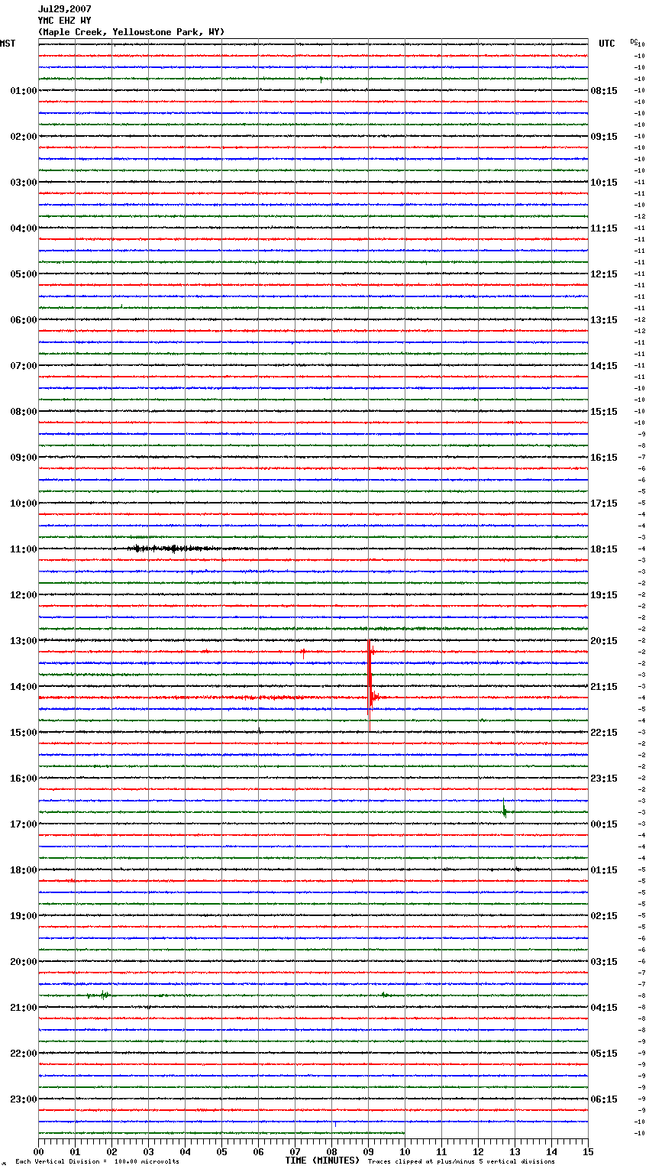
Task: Click the 18:15 UTC time label
Action: click(x=604, y=549)
